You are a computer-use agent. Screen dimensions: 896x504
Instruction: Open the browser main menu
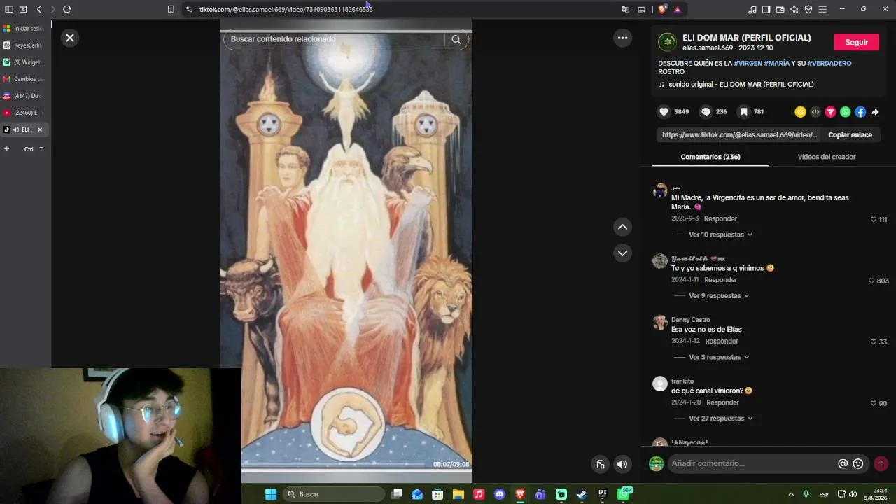coord(822,9)
